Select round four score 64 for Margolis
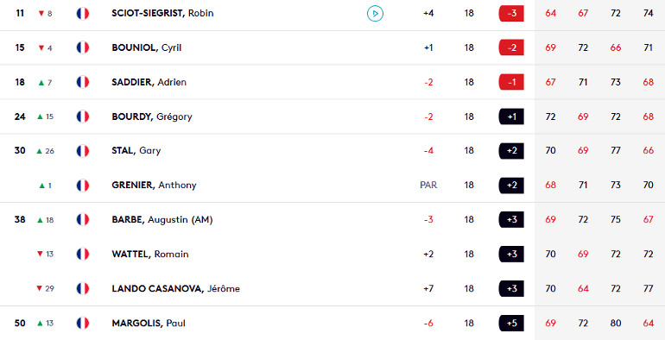This screenshot has height=340, width=665. pos(648,324)
